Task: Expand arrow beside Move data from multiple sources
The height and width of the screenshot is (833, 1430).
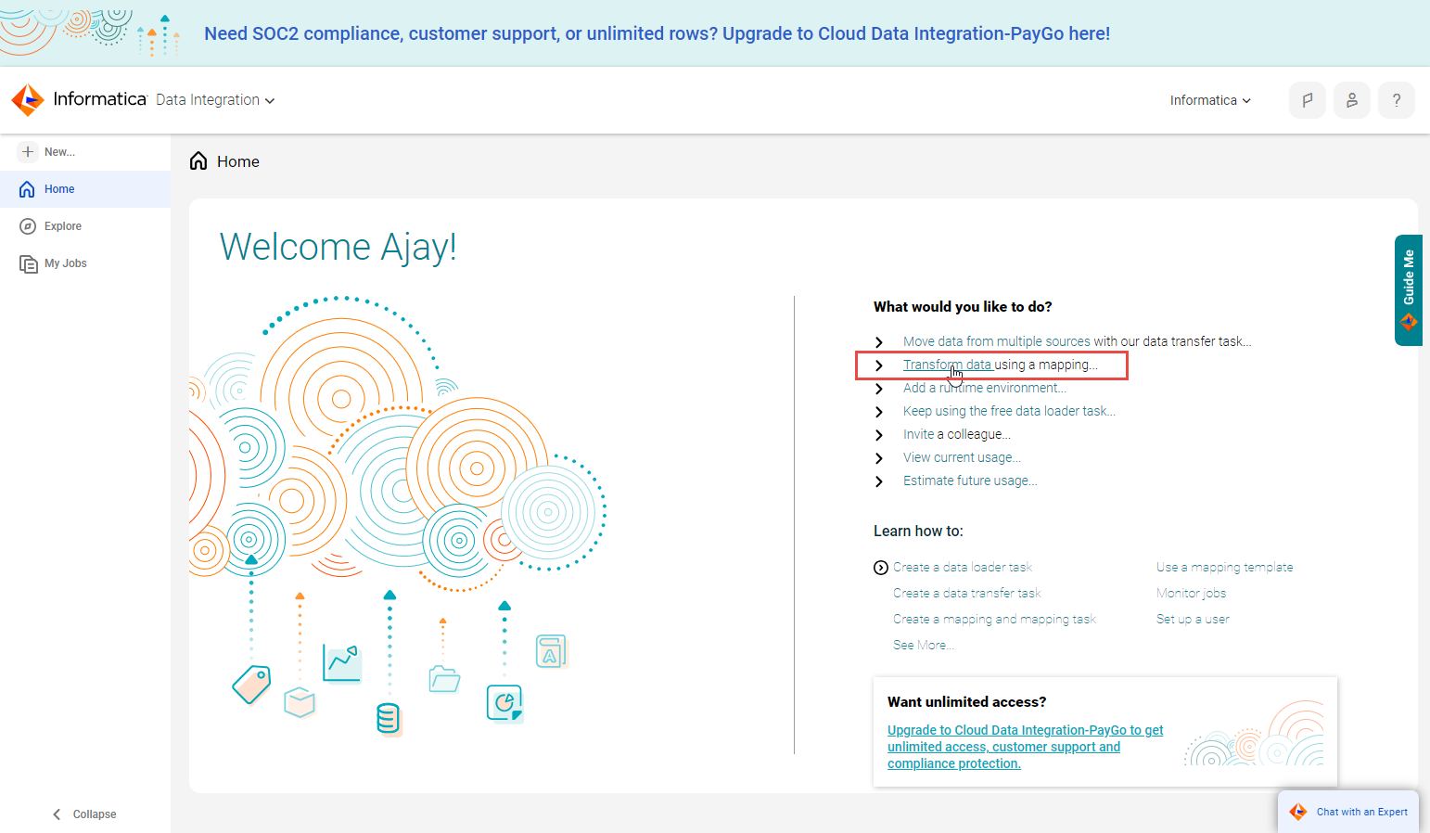Action: click(879, 342)
